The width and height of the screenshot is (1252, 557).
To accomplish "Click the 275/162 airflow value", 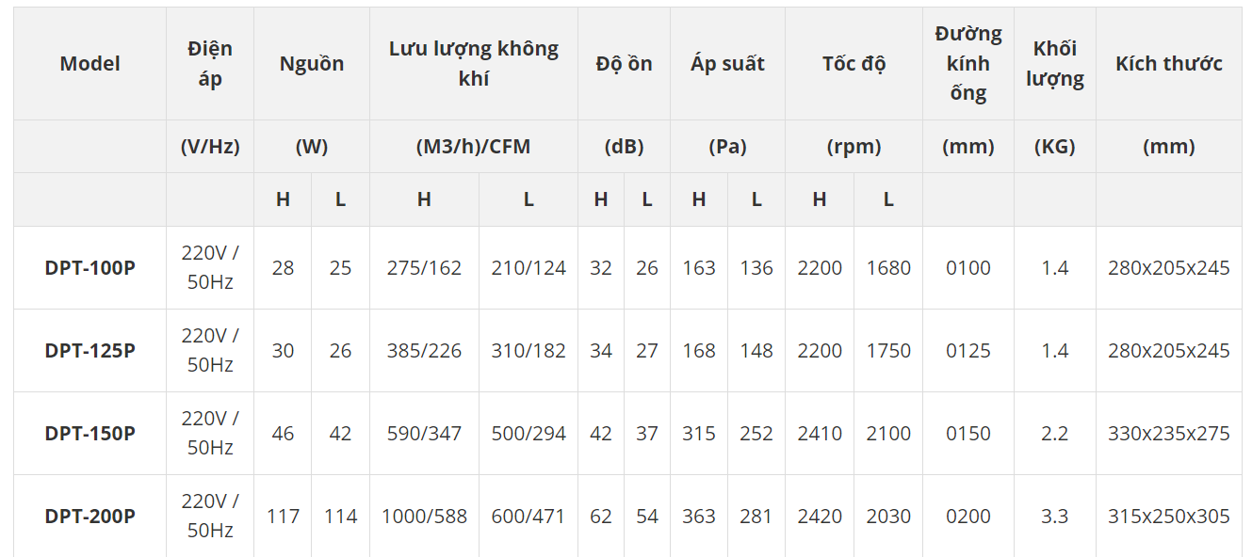I will tap(424, 268).
